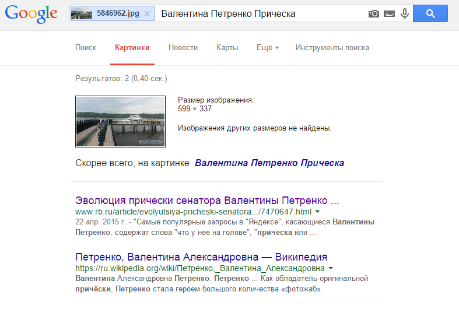Click the www.rb.ru article URL text

[193, 212]
